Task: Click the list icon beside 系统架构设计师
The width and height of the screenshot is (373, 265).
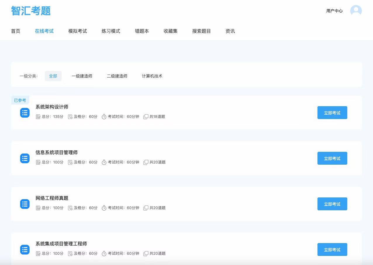Action: click(x=25, y=113)
